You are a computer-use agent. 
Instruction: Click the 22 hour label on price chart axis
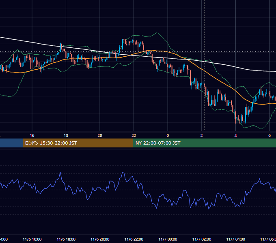point(134,136)
